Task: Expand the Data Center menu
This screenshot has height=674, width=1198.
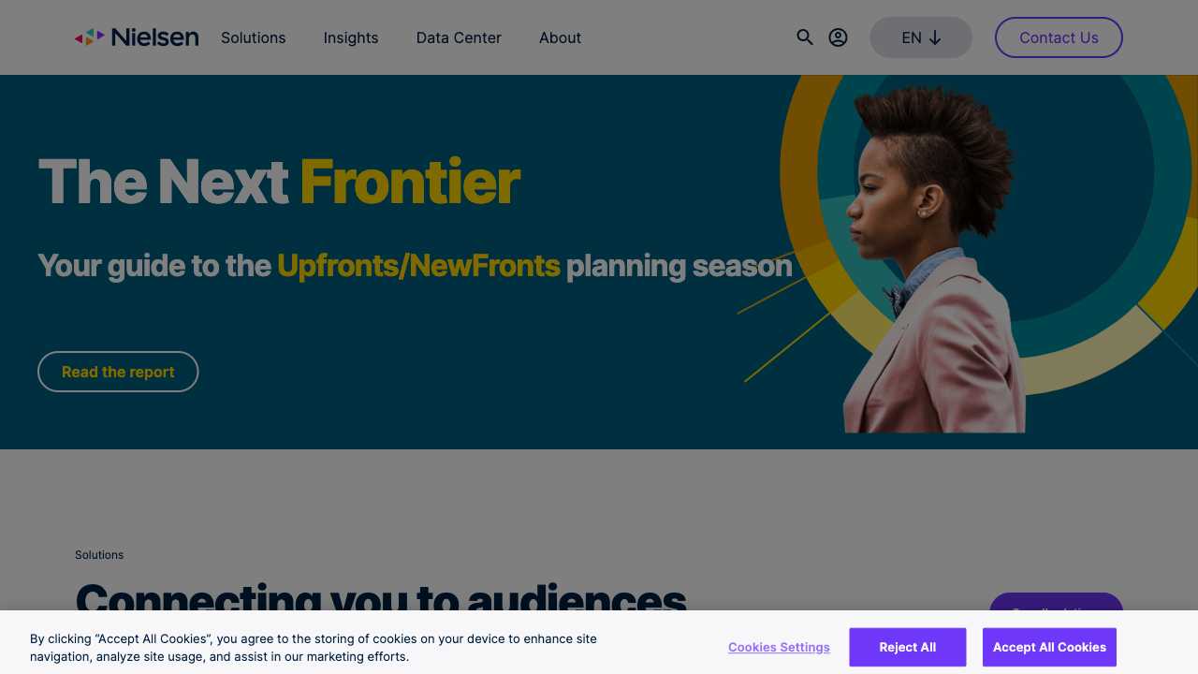Action: tap(459, 37)
